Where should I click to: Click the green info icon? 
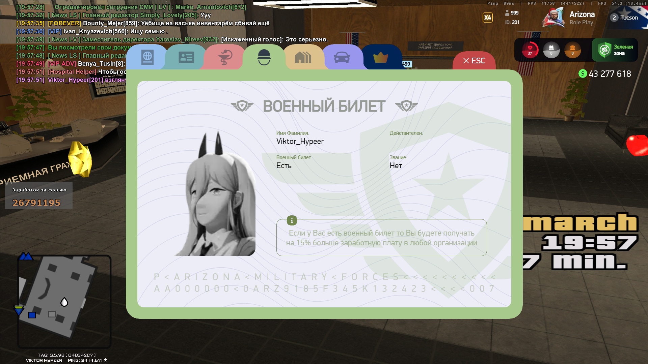click(x=292, y=220)
